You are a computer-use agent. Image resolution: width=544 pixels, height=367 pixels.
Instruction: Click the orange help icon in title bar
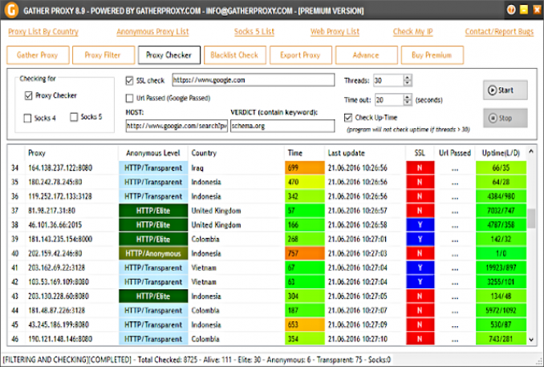pyautogui.click(x=511, y=10)
